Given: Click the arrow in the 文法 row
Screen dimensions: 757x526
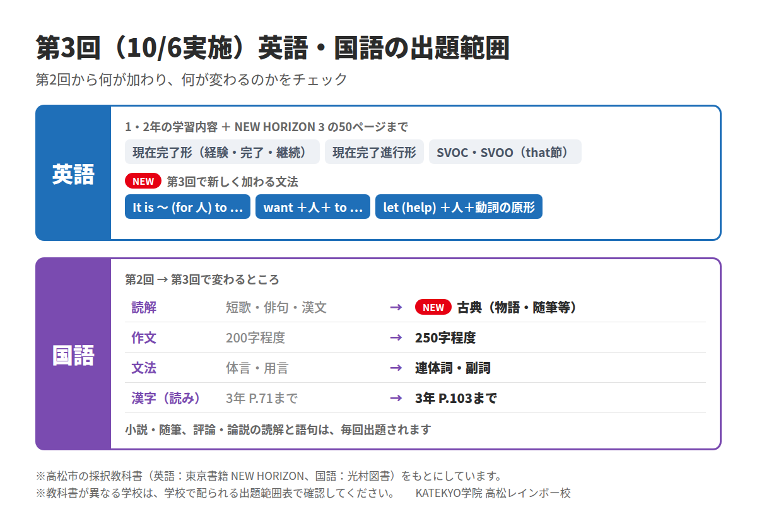Looking at the screenshot, I should tap(396, 368).
